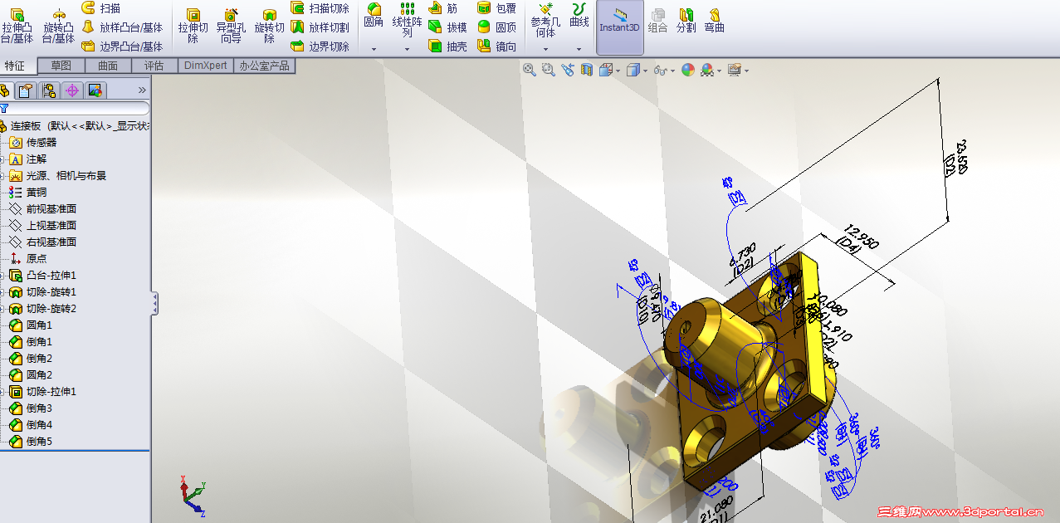Select the 前视基准面 plane

[x=42, y=208]
